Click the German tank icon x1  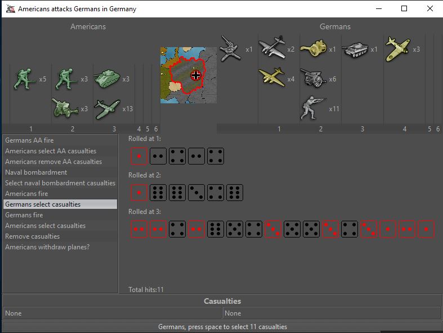(355, 49)
